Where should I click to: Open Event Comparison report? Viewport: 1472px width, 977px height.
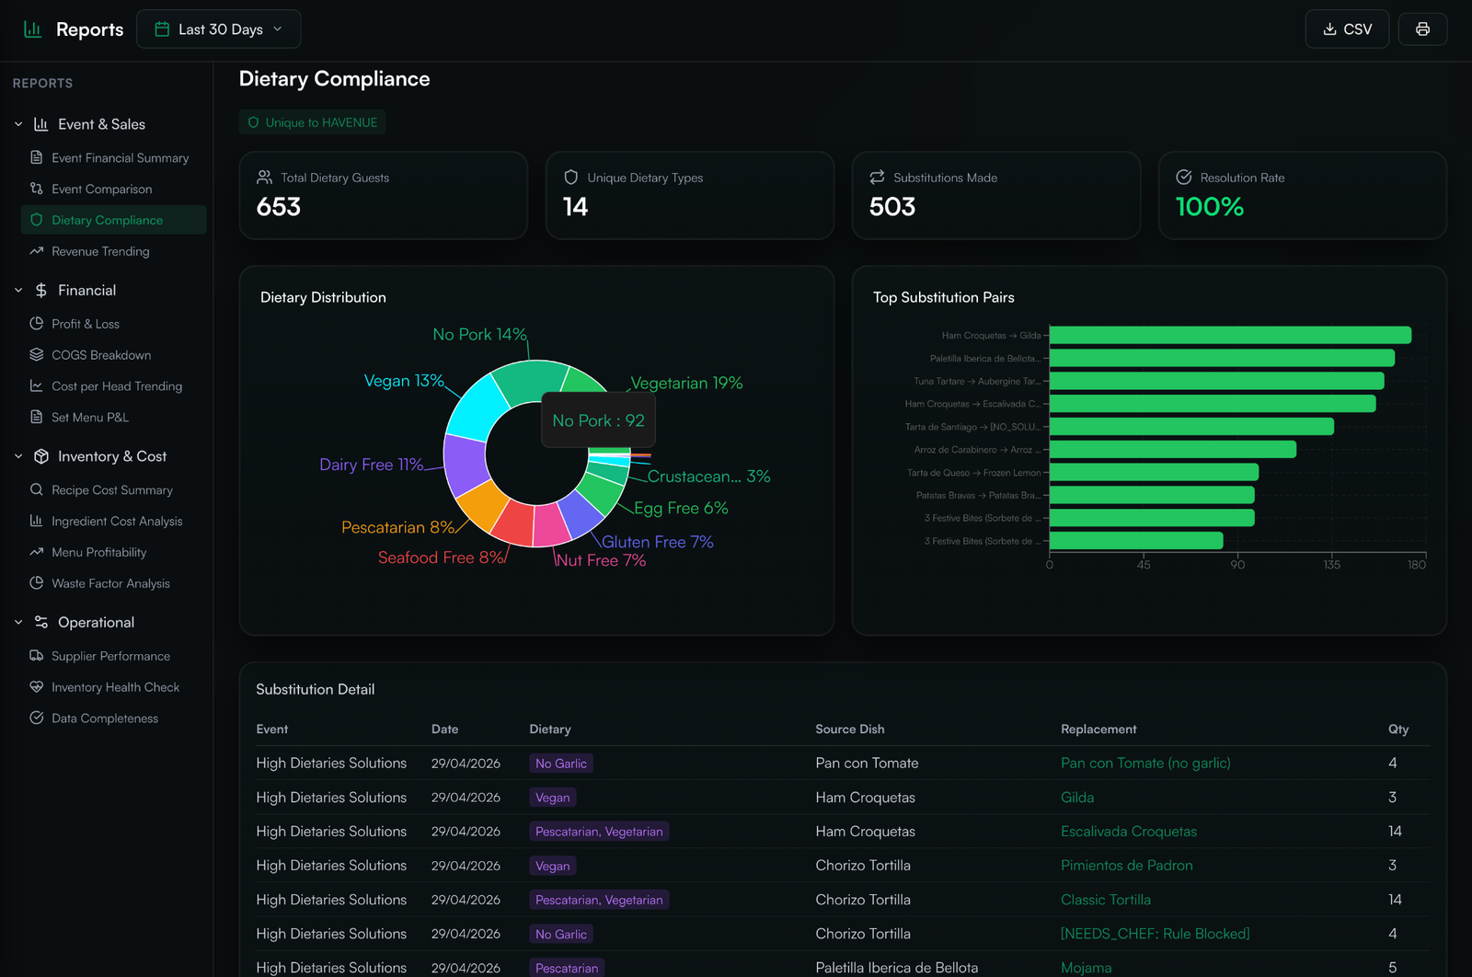click(113, 190)
